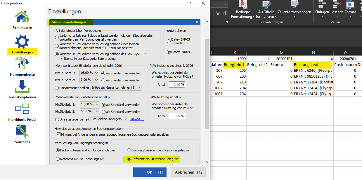Click Skonto header cell in Excel
Screen dimensions: 362x180
[x=281, y=64]
